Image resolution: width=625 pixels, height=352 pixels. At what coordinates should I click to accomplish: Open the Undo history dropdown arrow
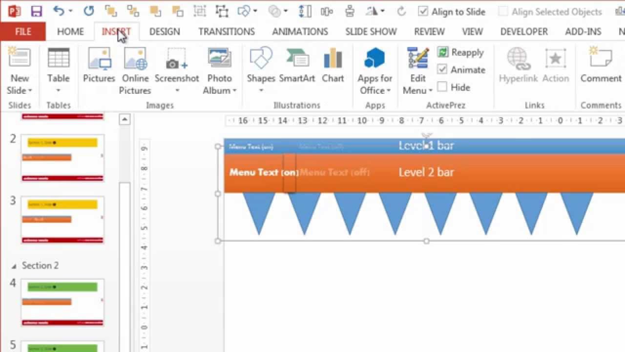point(71,11)
